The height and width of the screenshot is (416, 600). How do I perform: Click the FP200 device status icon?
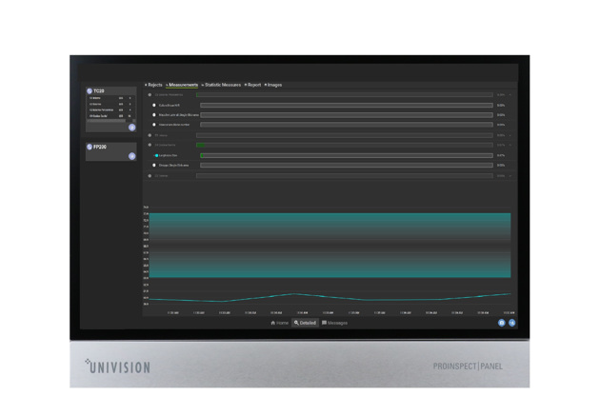click(x=90, y=147)
